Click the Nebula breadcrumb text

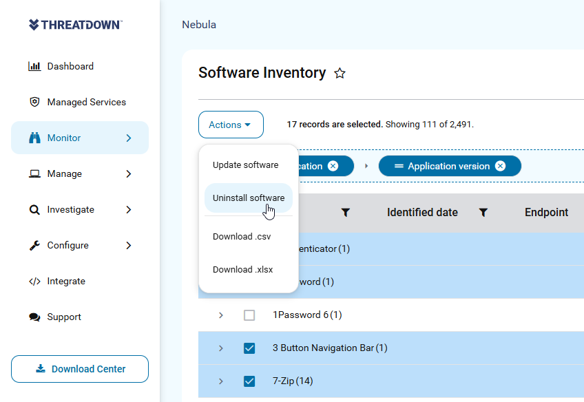(199, 25)
